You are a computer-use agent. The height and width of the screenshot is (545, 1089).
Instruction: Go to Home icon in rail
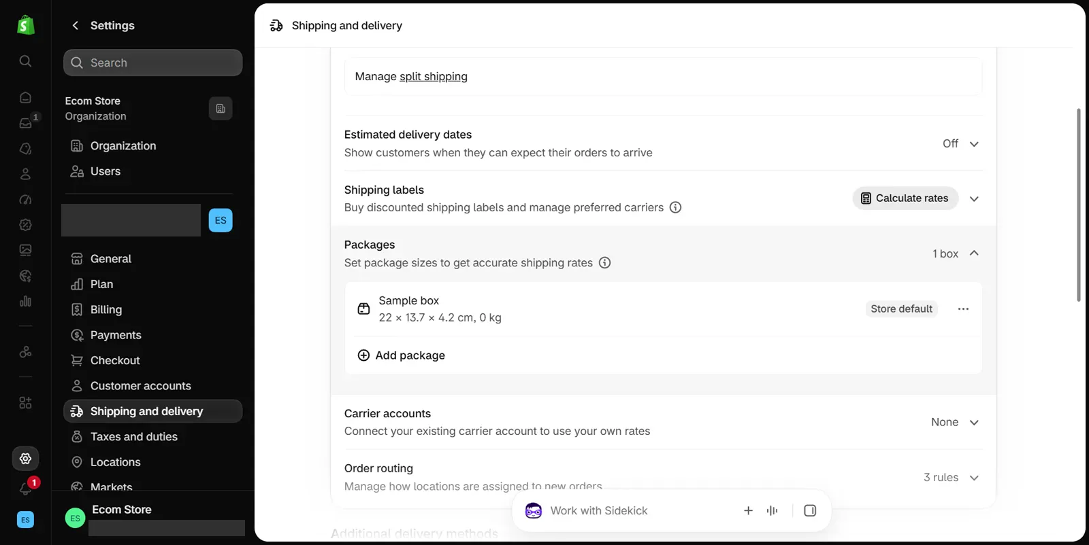[25, 97]
